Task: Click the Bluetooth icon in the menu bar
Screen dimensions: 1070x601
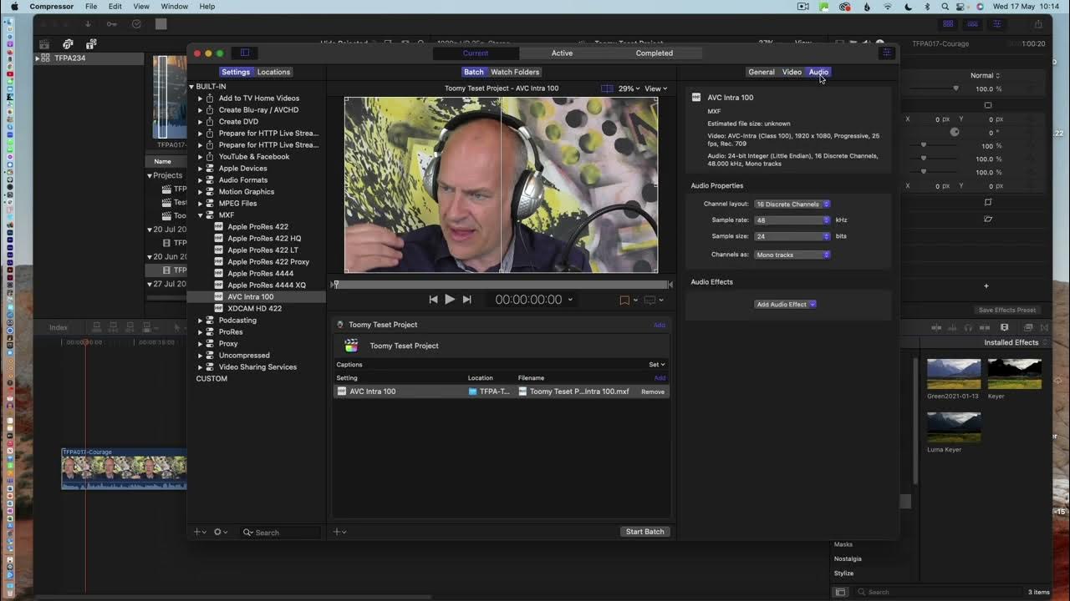Action: tap(927, 7)
